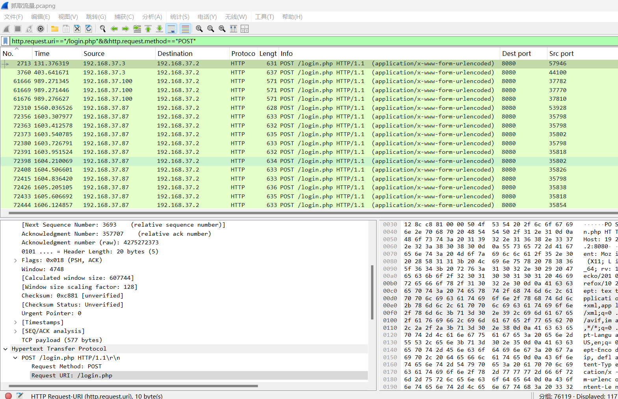Go back in packet history
Image resolution: width=618 pixels, height=399 pixels.
(x=114, y=29)
